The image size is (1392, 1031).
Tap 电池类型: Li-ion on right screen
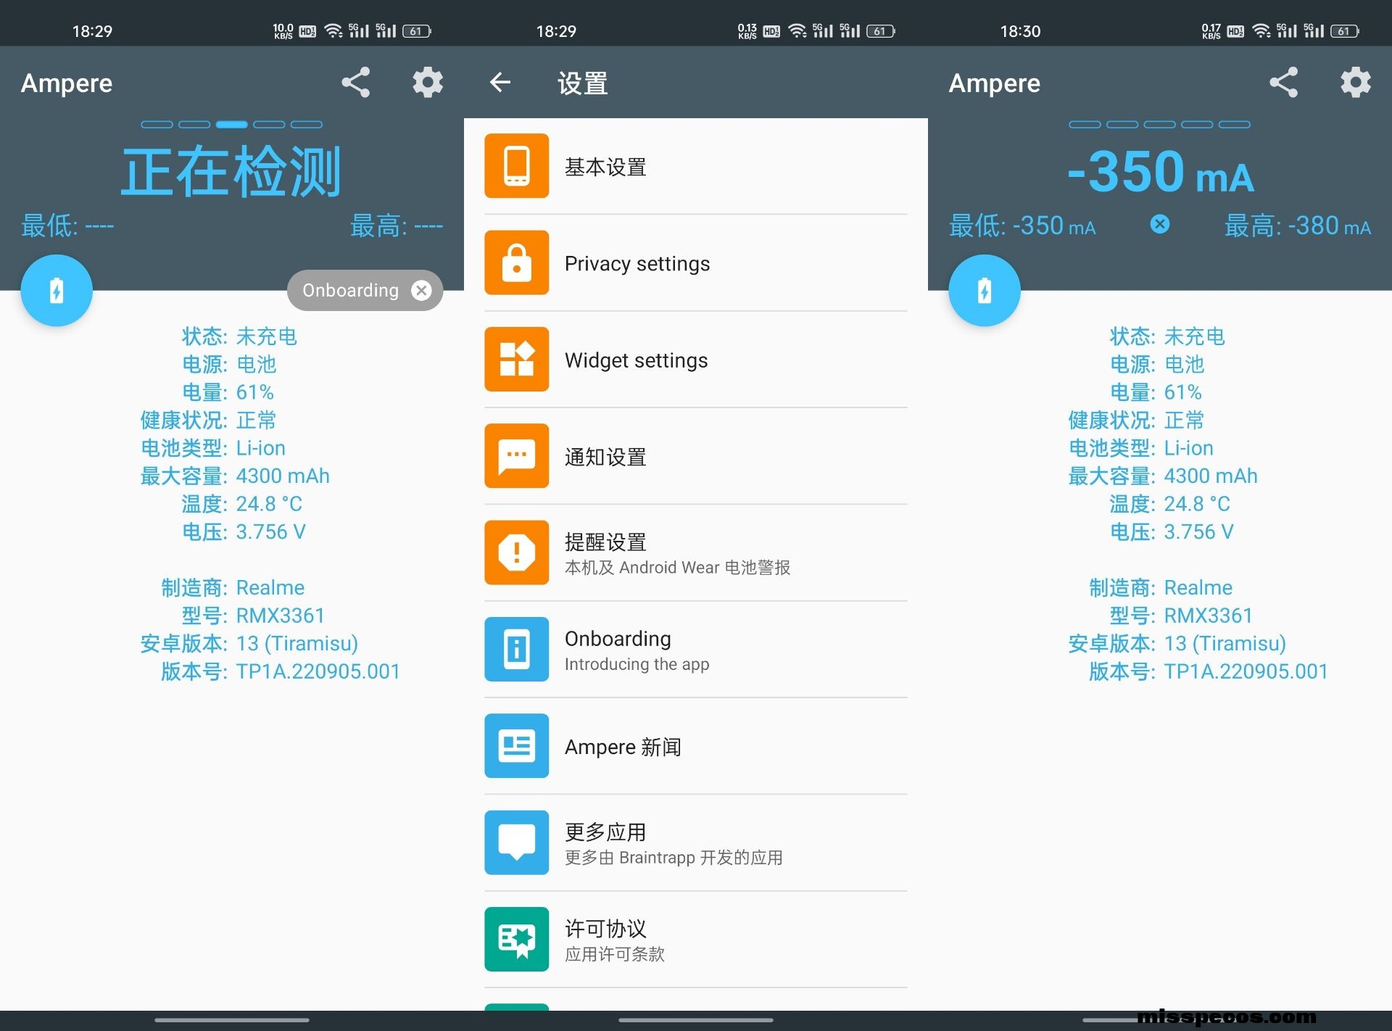tap(1141, 448)
